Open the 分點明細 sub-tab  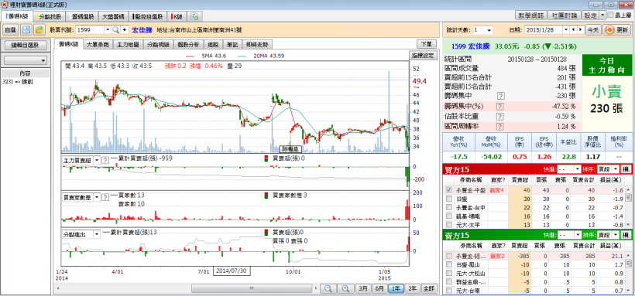158,45
